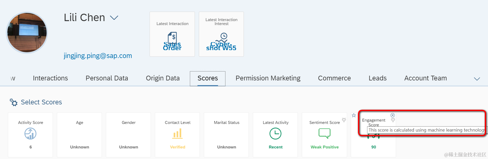Click the Contact Level bar chart icon
Image resolution: width=488 pixels, height=159 pixels.
click(x=178, y=134)
